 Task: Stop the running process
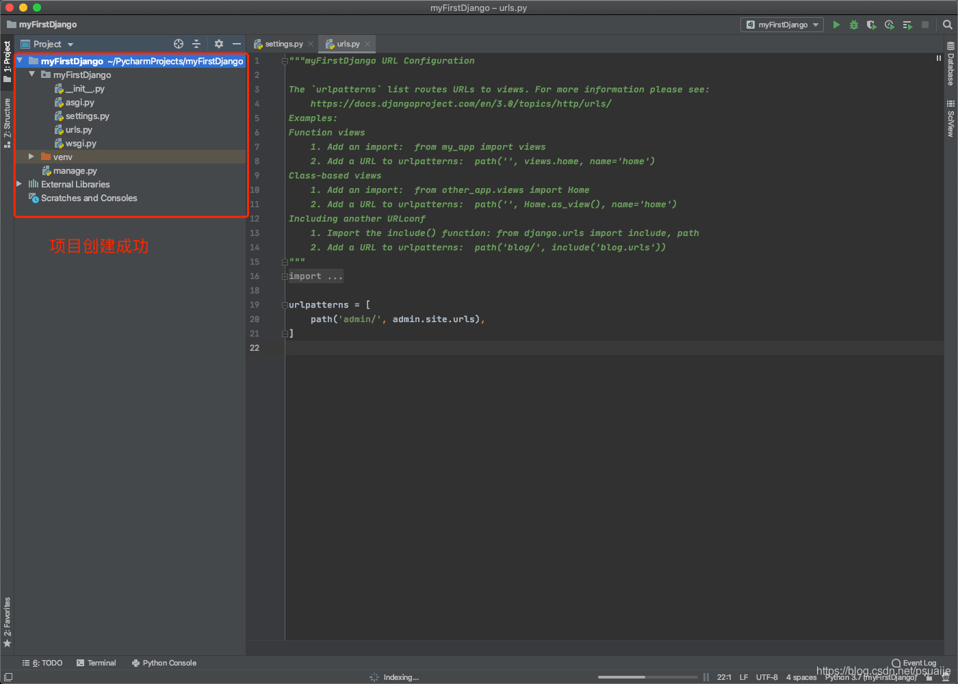925,25
